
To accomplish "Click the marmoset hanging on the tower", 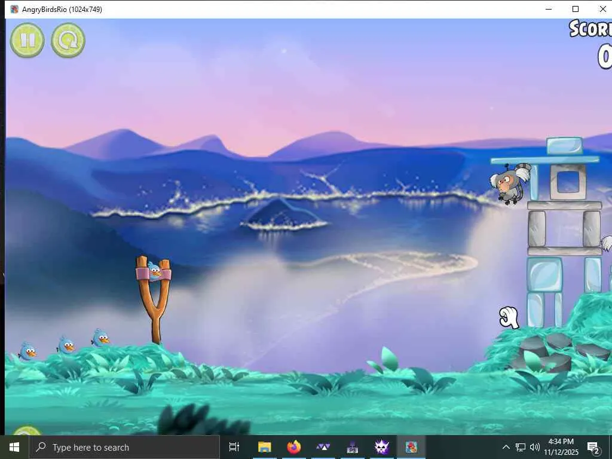I will point(511,183).
